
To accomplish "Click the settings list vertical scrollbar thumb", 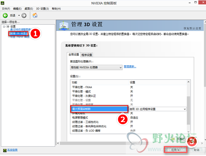I will 189,110.
